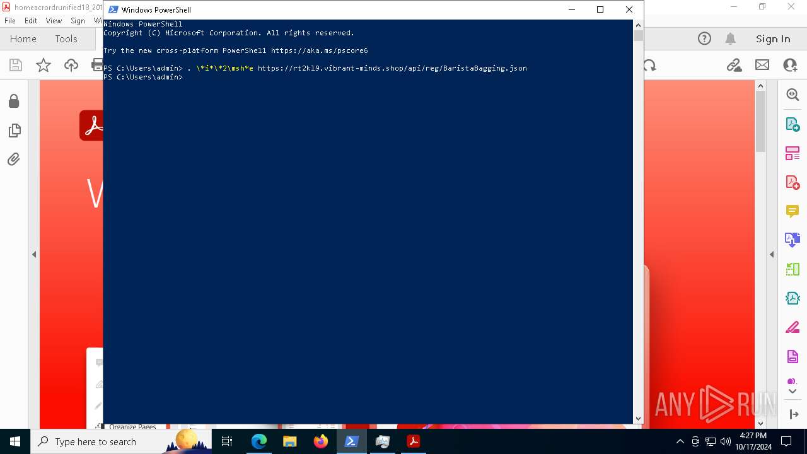807x454 pixels.
Task: Open the Compress PDF tool icon
Action: (792, 298)
